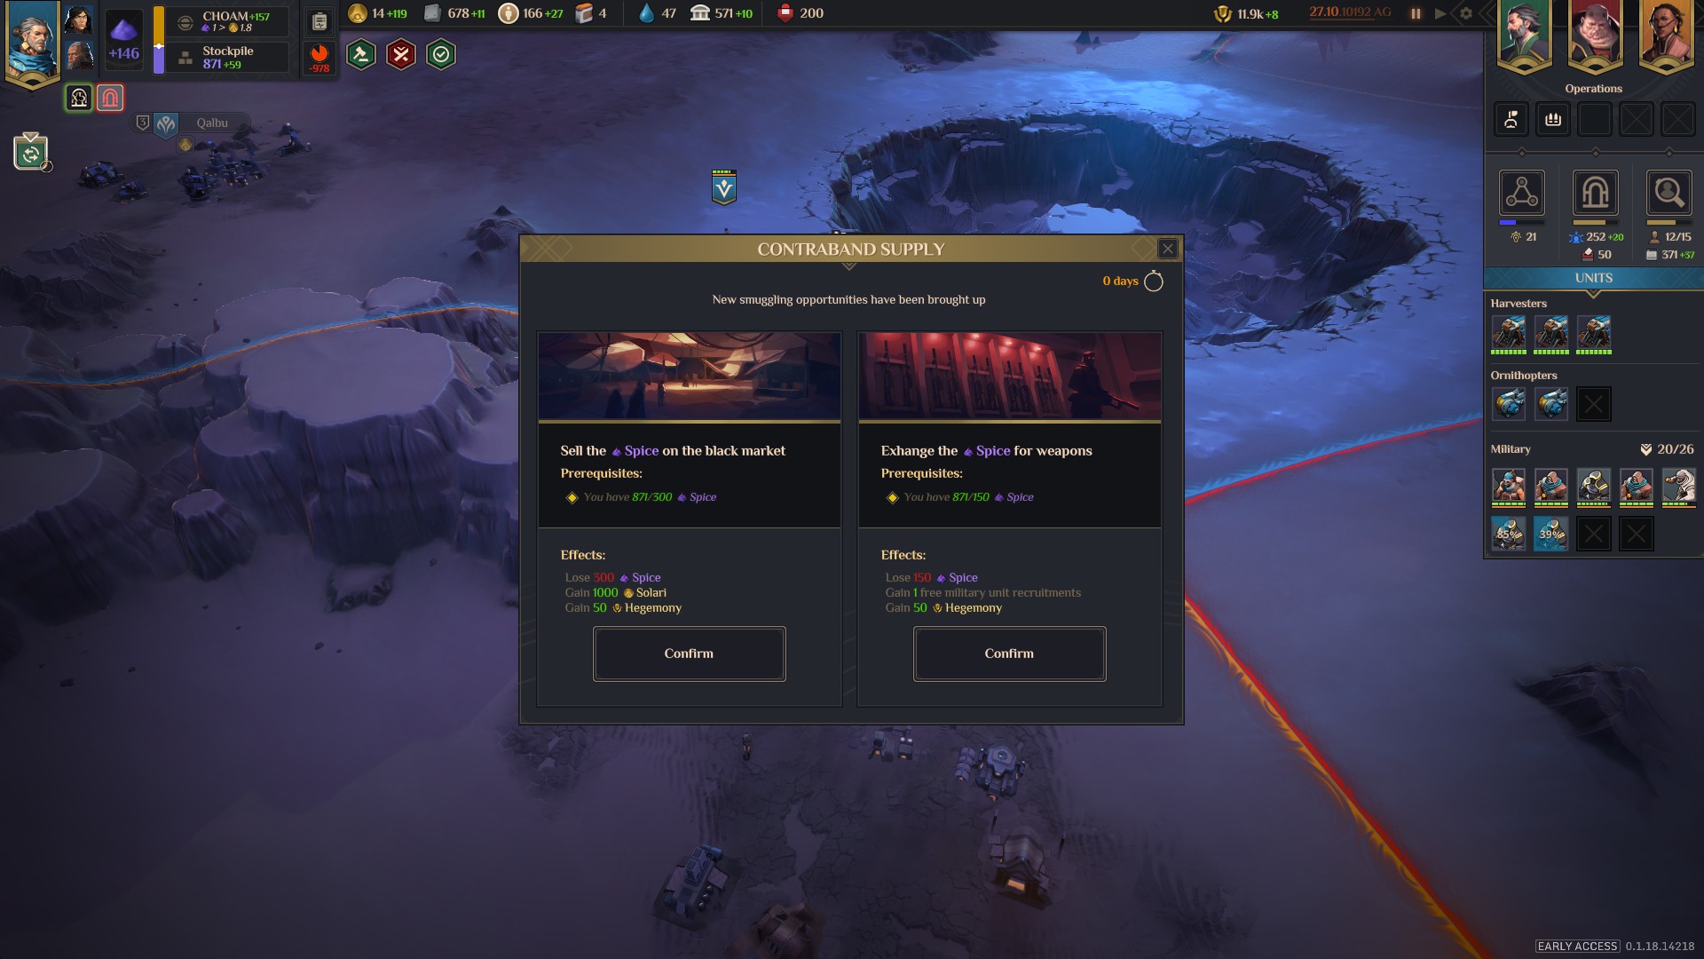Toggle the green checkmark hexagon icon
The image size is (1704, 959).
tap(441, 55)
